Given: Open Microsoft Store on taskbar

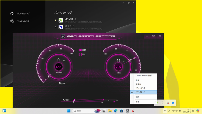Looking at the screenshot, I should [121, 111].
